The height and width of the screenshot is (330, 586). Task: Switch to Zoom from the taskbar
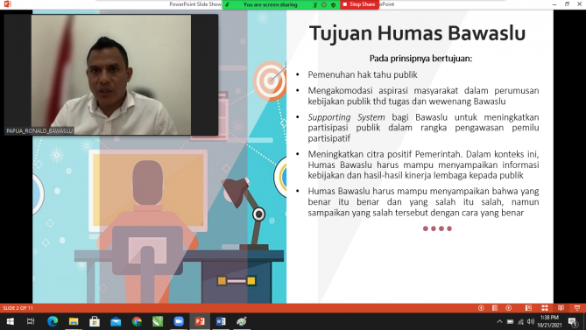(179, 321)
